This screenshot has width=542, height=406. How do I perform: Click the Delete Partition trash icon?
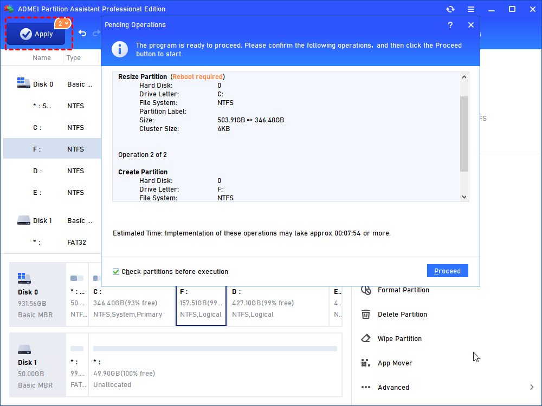coord(366,315)
